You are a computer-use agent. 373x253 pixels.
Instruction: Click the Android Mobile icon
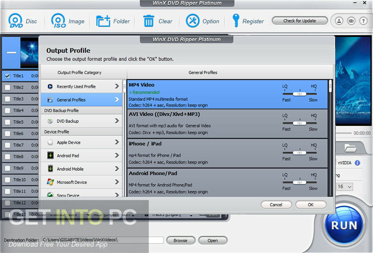pyautogui.click(x=50, y=169)
